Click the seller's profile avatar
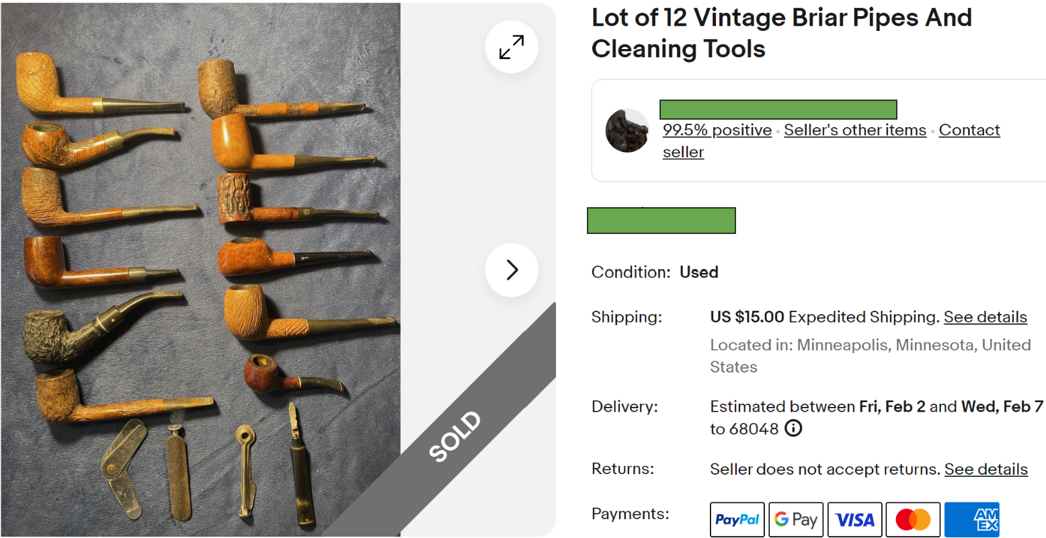Screen dimensions: 1046x538 [x=627, y=130]
